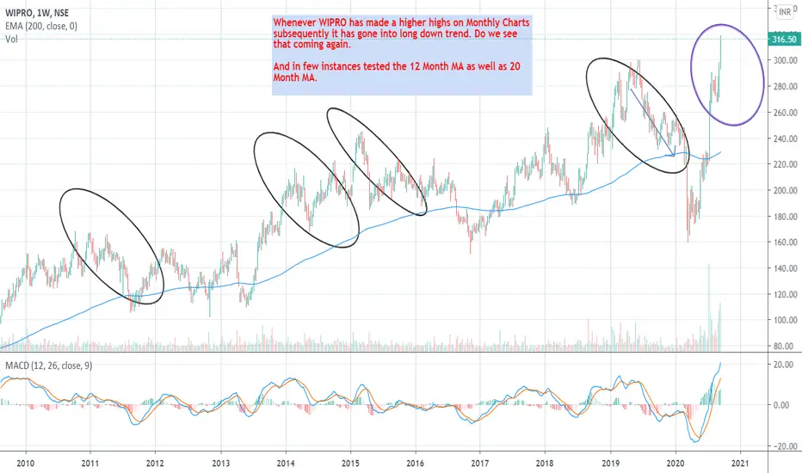
Task: Click the 160.00 price axis label
Action: click(785, 243)
